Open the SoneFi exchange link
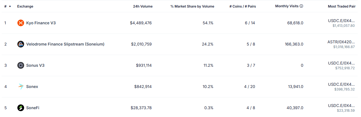This screenshot has height=117, width=361. point(33,108)
